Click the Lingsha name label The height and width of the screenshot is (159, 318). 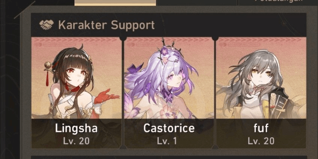[x=76, y=128]
